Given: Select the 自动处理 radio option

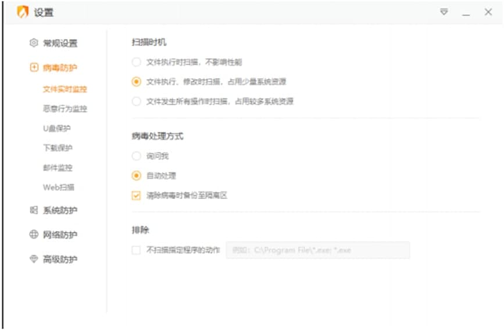Looking at the screenshot, I should coord(136,176).
